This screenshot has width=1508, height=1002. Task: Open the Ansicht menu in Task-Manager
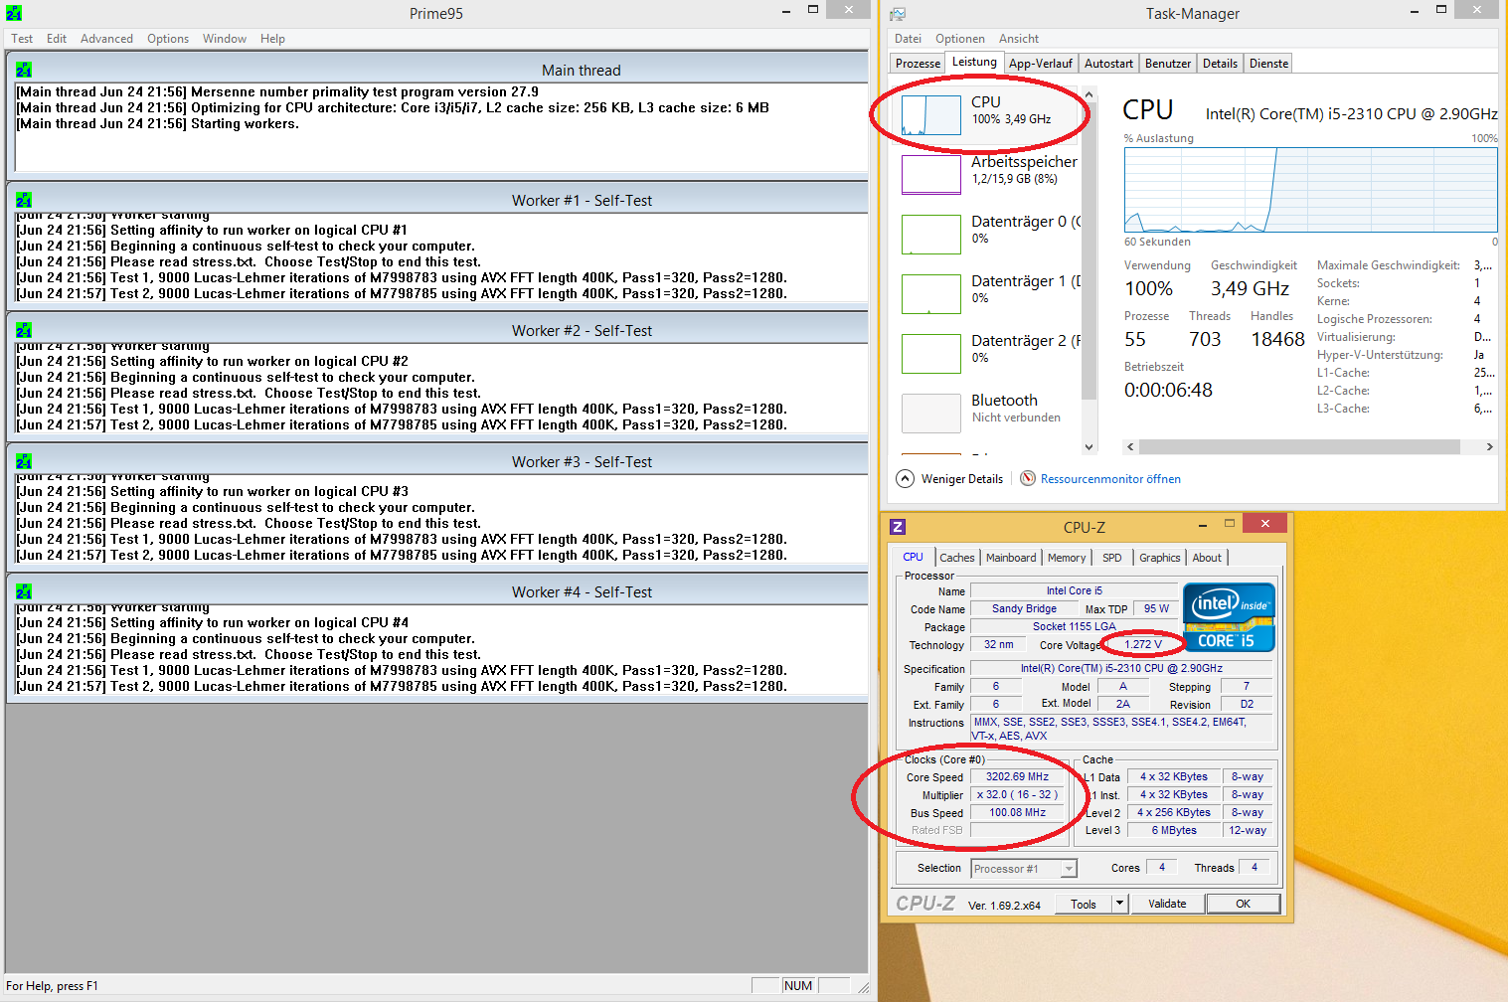coord(1019,39)
